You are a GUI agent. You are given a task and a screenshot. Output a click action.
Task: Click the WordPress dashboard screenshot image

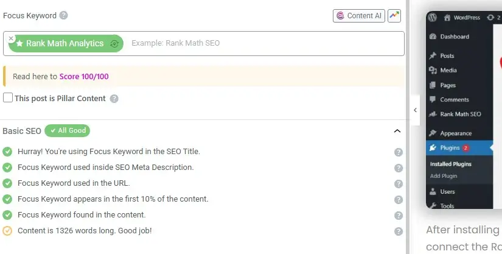(464, 110)
